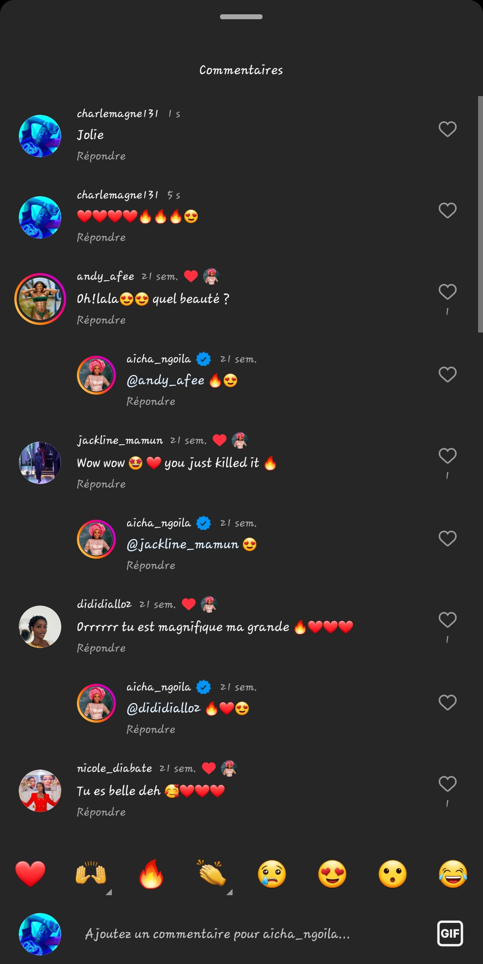Screen dimensions: 483x964
Task: Like andy_afee's "quel beauté" comment
Action: click(x=447, y=292)
